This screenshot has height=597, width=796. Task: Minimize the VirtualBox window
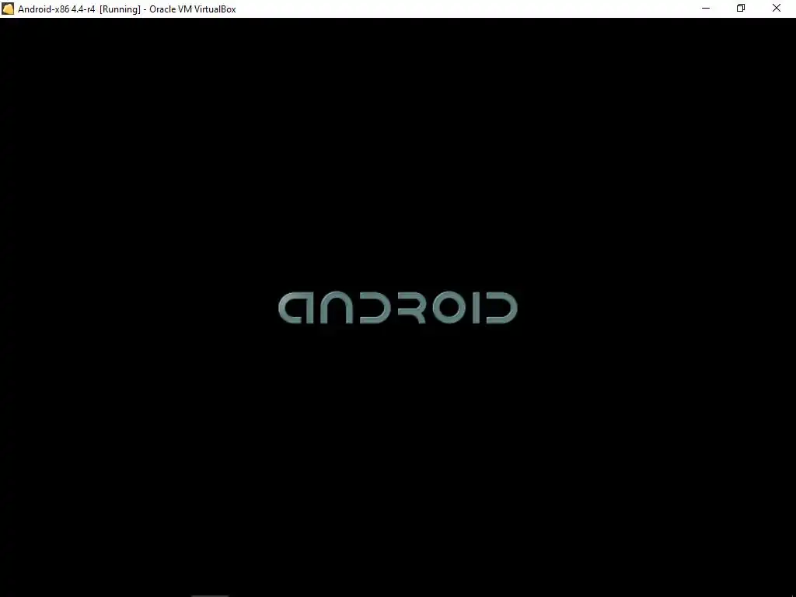pyautogui.click(x=706, y=9)
